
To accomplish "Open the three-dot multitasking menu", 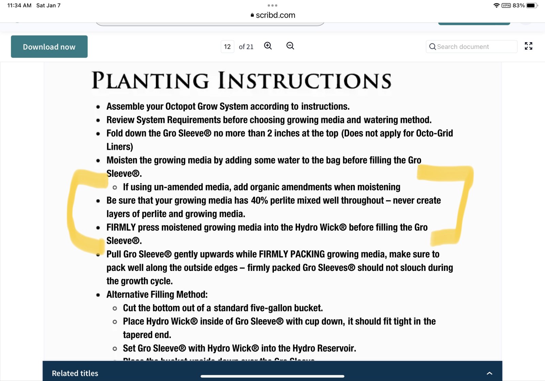I will pos(272,5).
